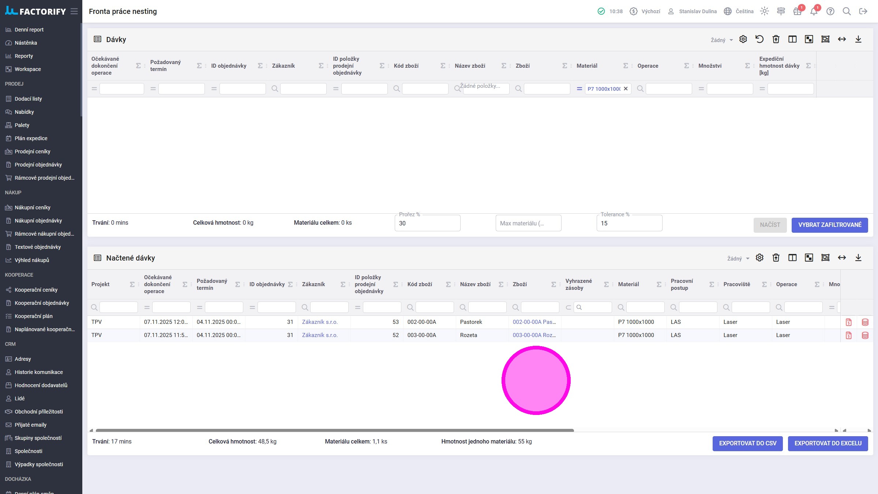This screenshot has width=878, height=494.
Task: Click the fit-width arrows icon in Načtené dávky
Action: [842, 258]
